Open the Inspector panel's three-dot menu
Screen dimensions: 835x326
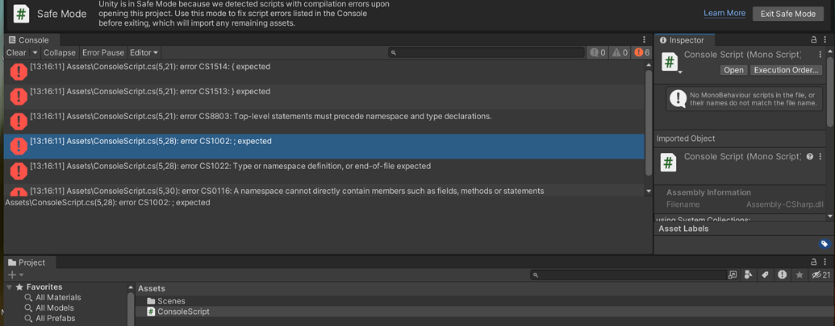click(x=825, y=39)
